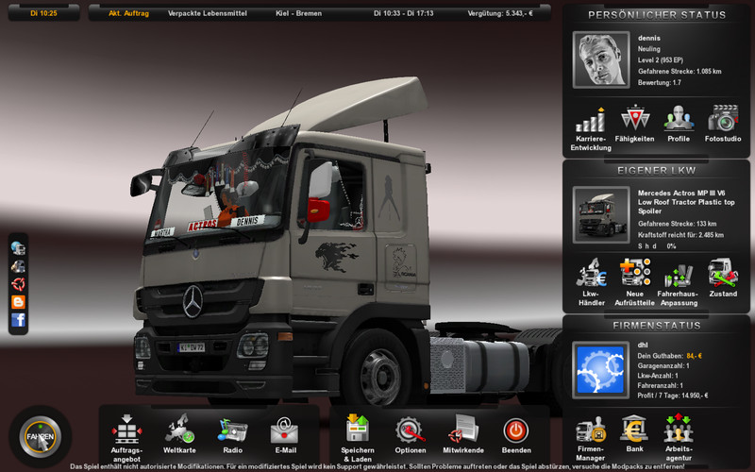
Task: Click the clock showing Di 10:25
Action: (x=43, y=13)
